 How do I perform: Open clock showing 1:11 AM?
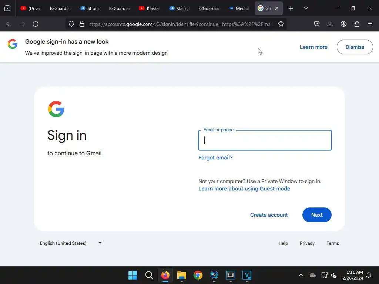(x=352, y=275)
